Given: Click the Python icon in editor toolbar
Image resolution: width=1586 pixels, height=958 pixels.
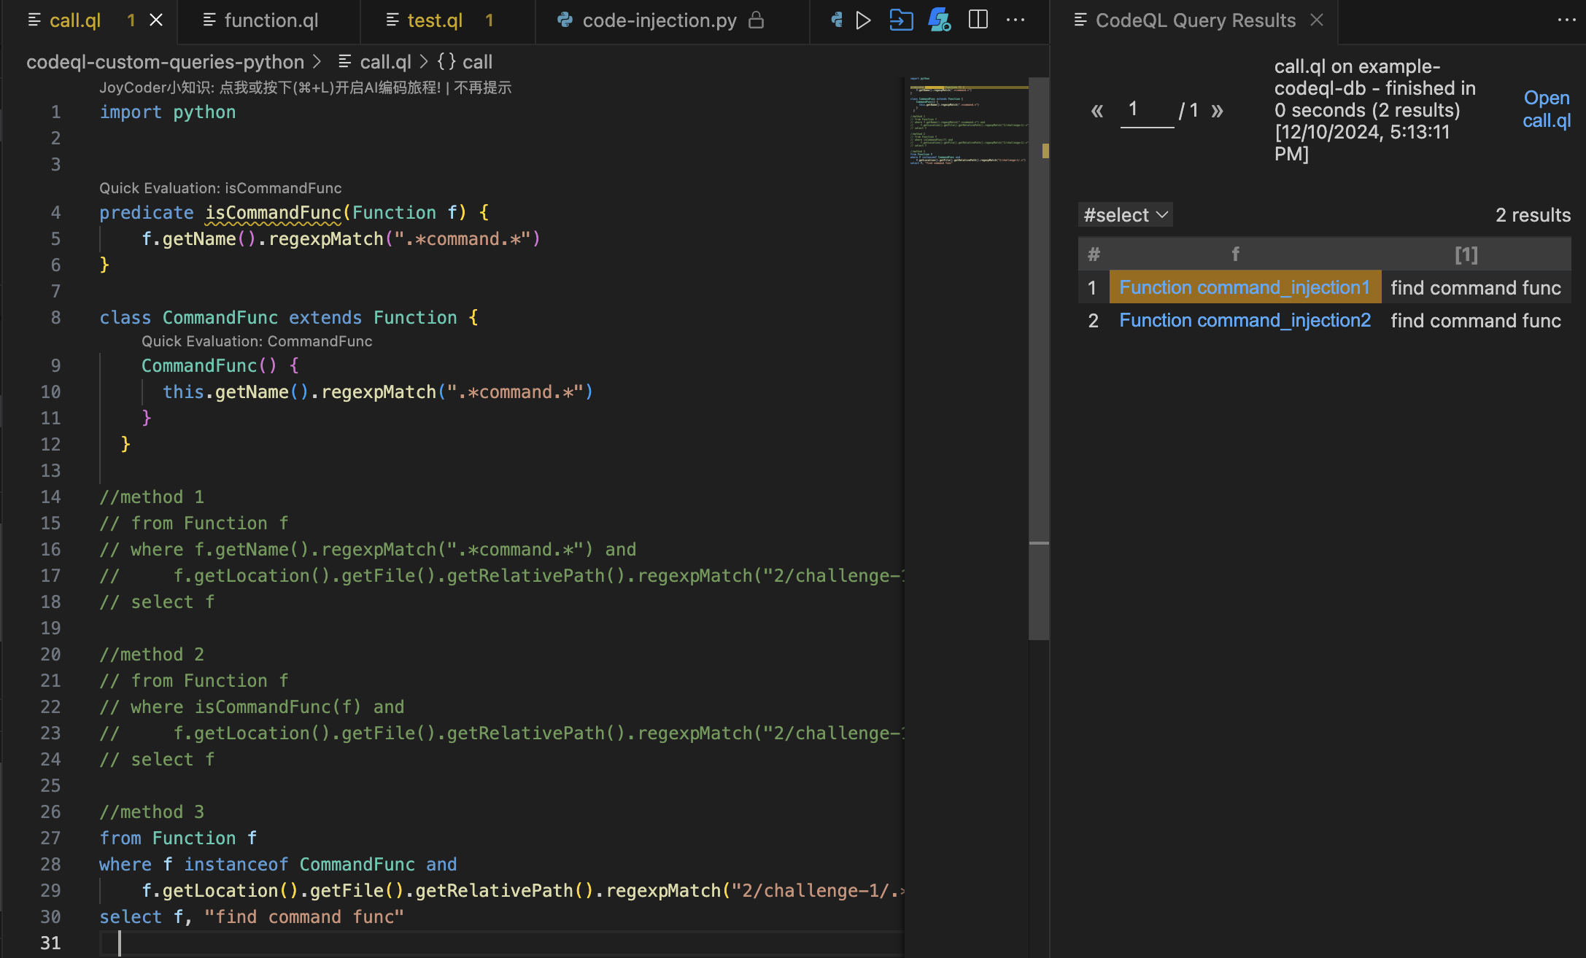Looking at the screenshot, I should pos(837,20).
